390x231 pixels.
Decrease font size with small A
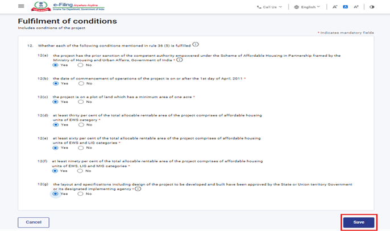coord(335,7)
